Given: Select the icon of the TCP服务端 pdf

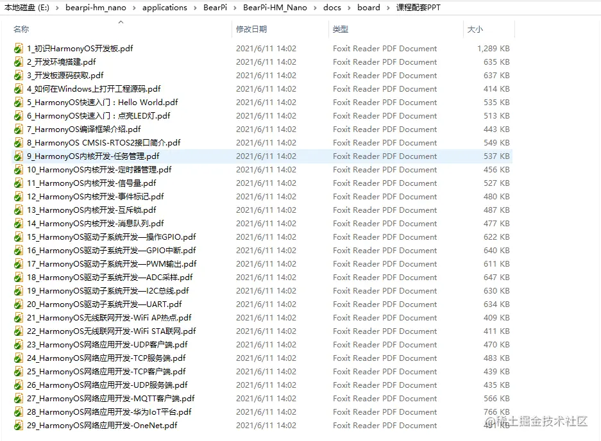Looking at the screenshot, I should [19, 358].
